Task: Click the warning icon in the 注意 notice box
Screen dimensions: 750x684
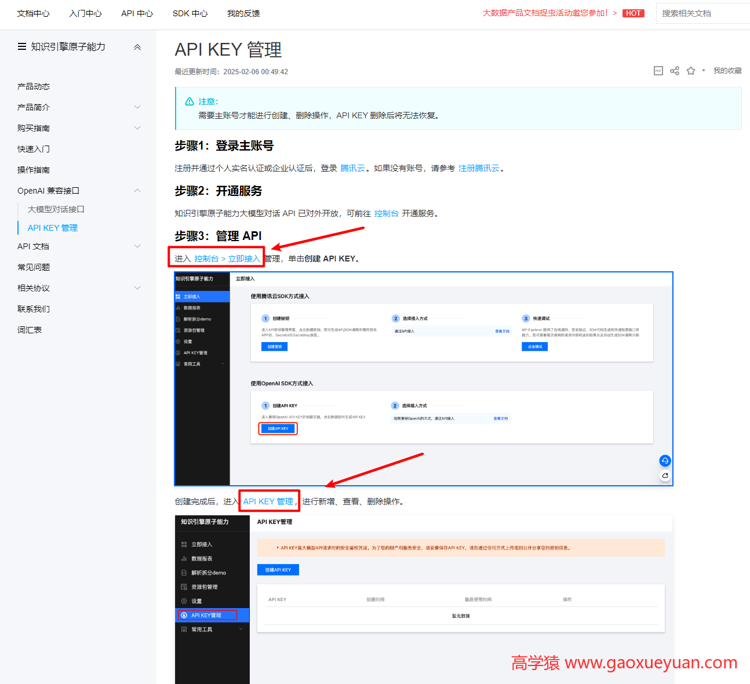Action: [x=189, y=101]
